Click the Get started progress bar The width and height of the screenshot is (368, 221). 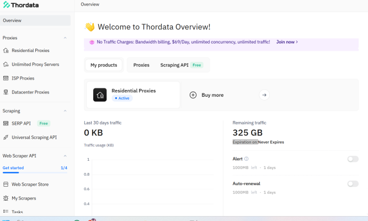click(x=35, y=173)
